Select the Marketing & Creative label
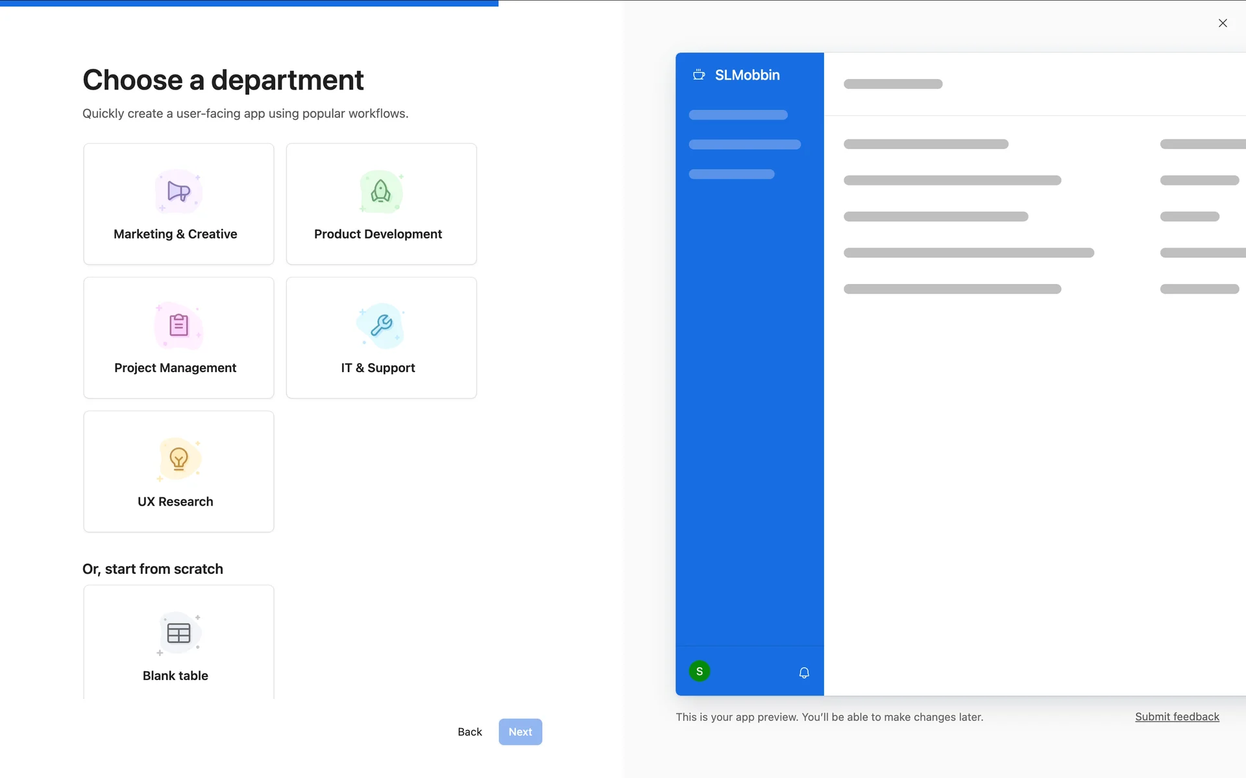Screen dimensions: 1246x778 pyautogui.click(x=175, y=234)
